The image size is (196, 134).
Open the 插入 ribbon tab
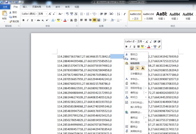pos(25,7)
